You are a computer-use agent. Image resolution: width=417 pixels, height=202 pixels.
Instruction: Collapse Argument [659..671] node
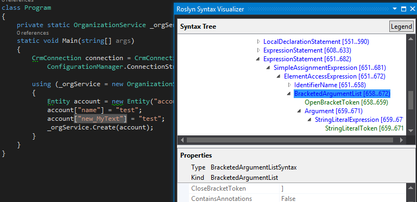click(300, 111)
